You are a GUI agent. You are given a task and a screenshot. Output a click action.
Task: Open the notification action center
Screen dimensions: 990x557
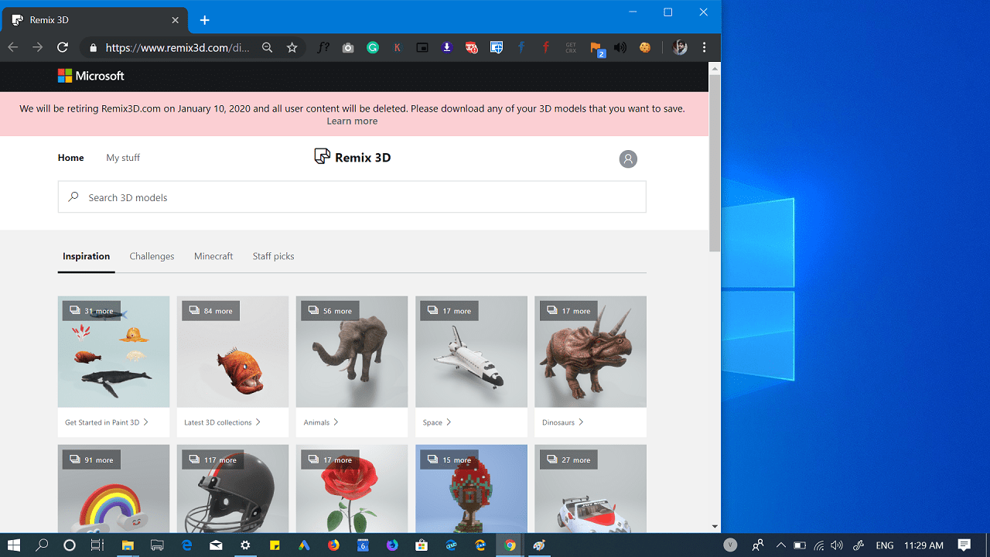pos(964,545)
